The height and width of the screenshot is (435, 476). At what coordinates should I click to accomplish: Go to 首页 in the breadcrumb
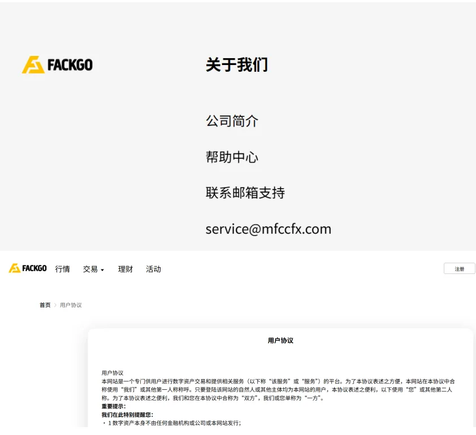pyautogui.click(x=45, y=305)
